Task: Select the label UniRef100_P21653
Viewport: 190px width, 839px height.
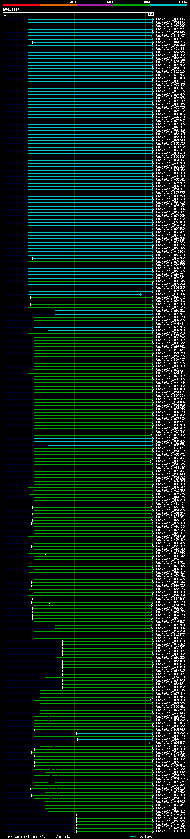Action: pyautogui.click(x=170, y=353)
